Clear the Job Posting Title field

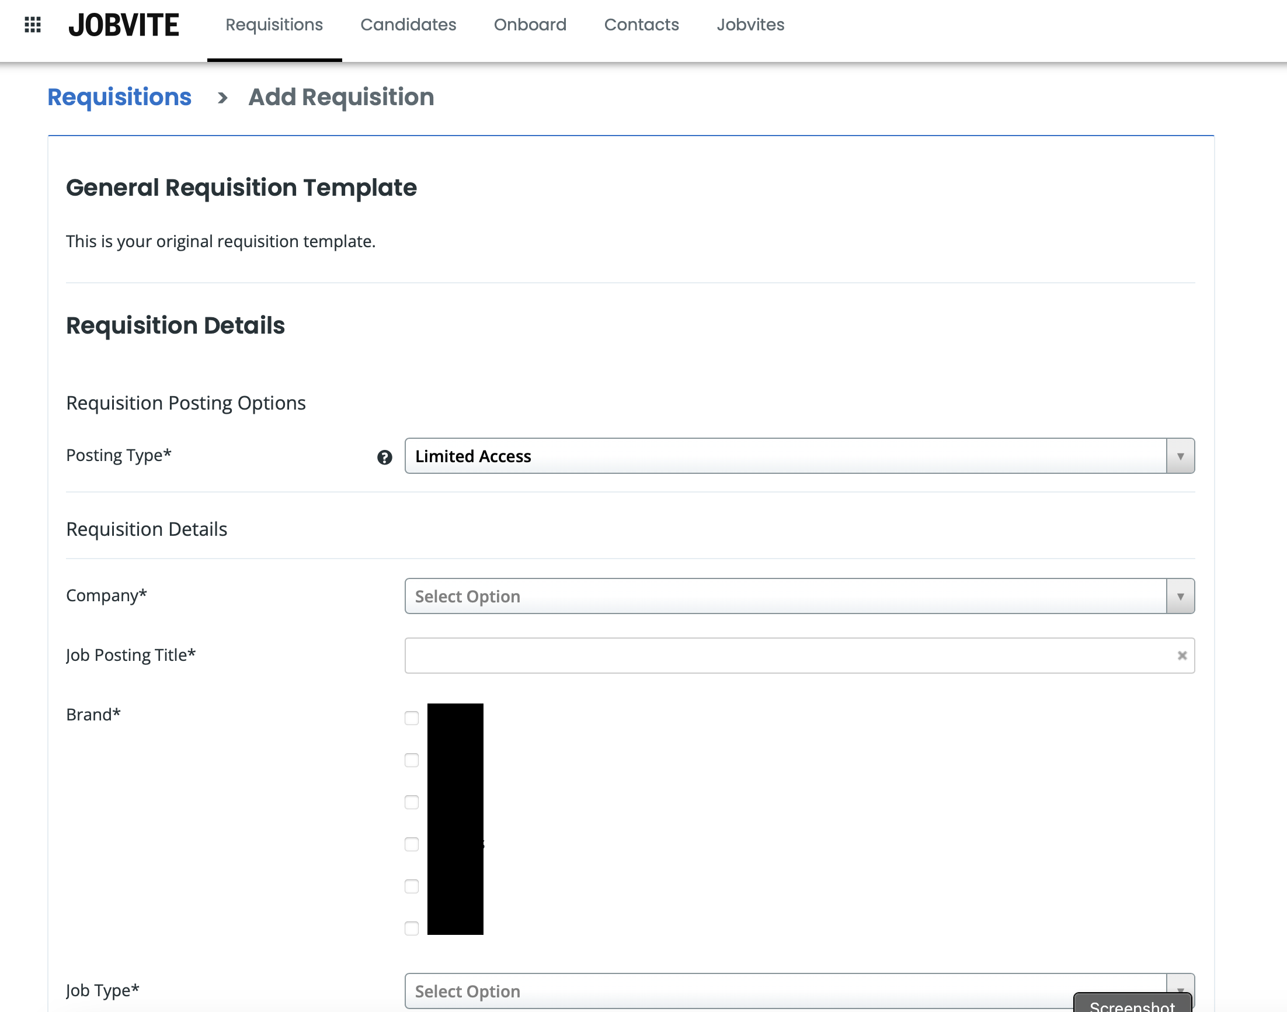pyautogui.click(x=1182, y=656)
